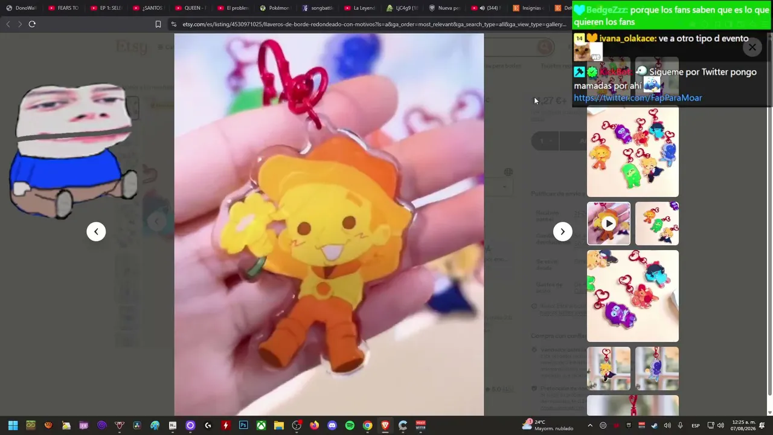Open Steam from the system tray
This screenshot has height=435, width=773.
coord(655,425)
